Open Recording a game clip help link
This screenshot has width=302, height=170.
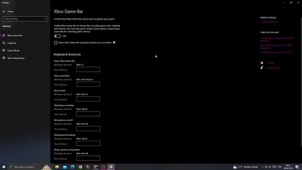click(x=276, y=47)
